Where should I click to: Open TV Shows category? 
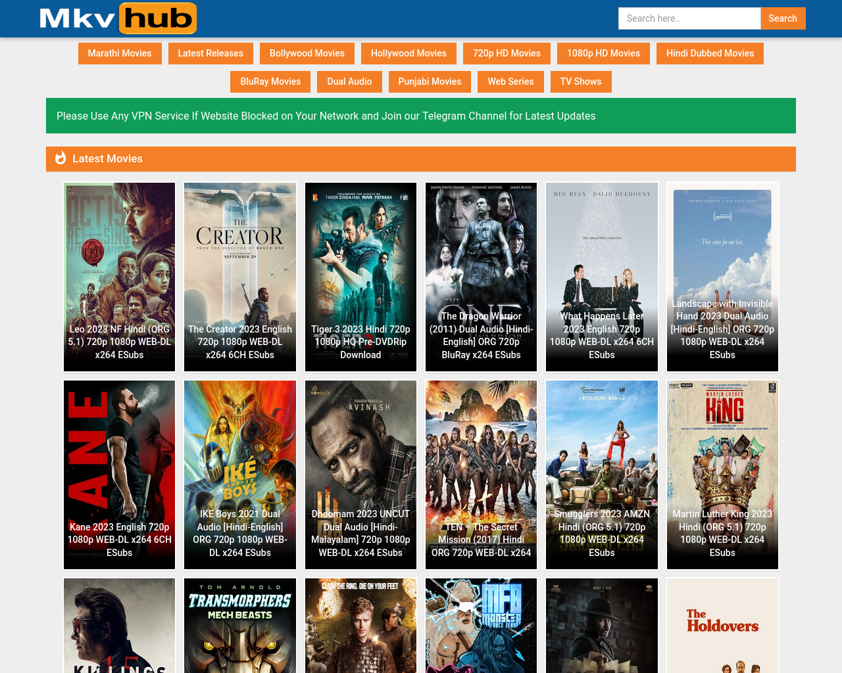[x=581, y=81]
